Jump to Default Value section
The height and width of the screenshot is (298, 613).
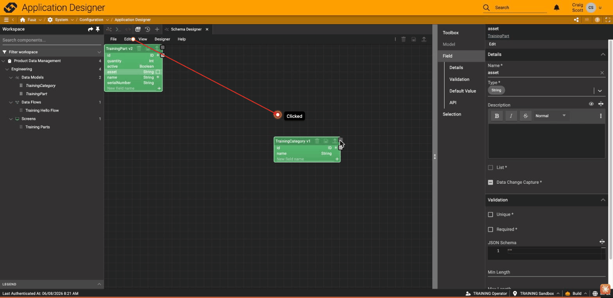tap(463, 91)
